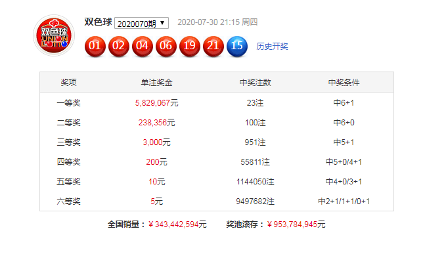Click the 中6+0 condition cell
This screenshot has width=423, height=254.
pyautogui.click(x=344, y=123)
